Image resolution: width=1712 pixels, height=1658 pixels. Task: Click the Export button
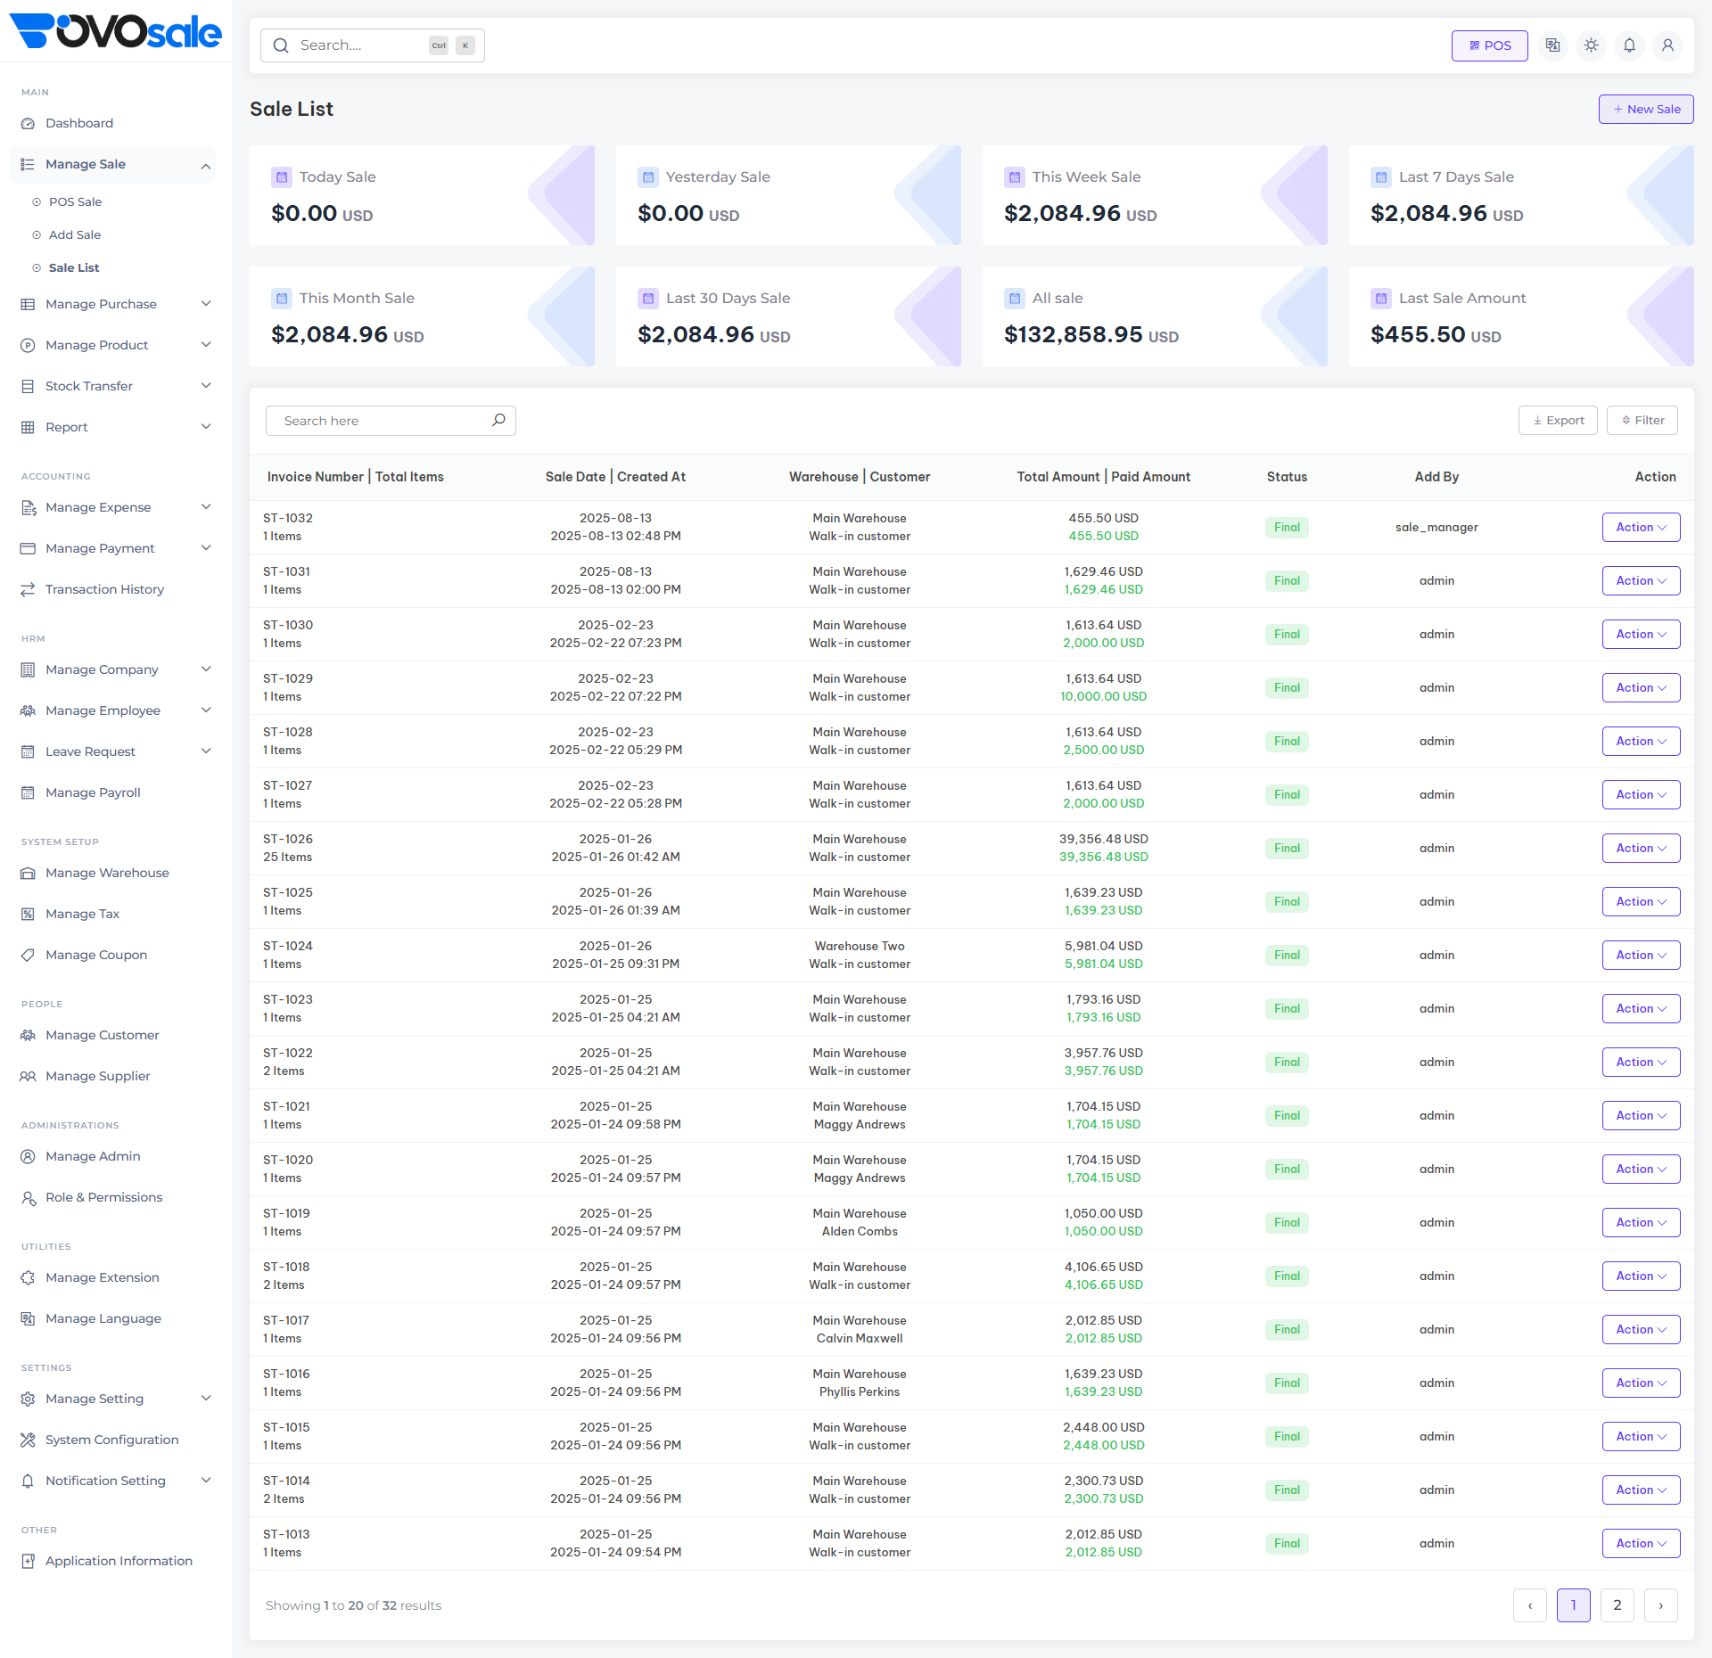point(1558,420)
